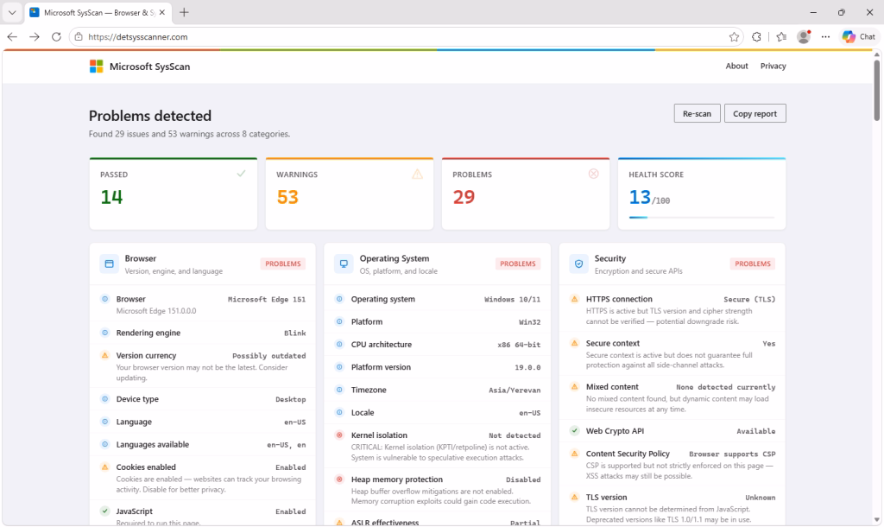
Task: Click the 'Problems detected' heading
Action: point(150,116)
